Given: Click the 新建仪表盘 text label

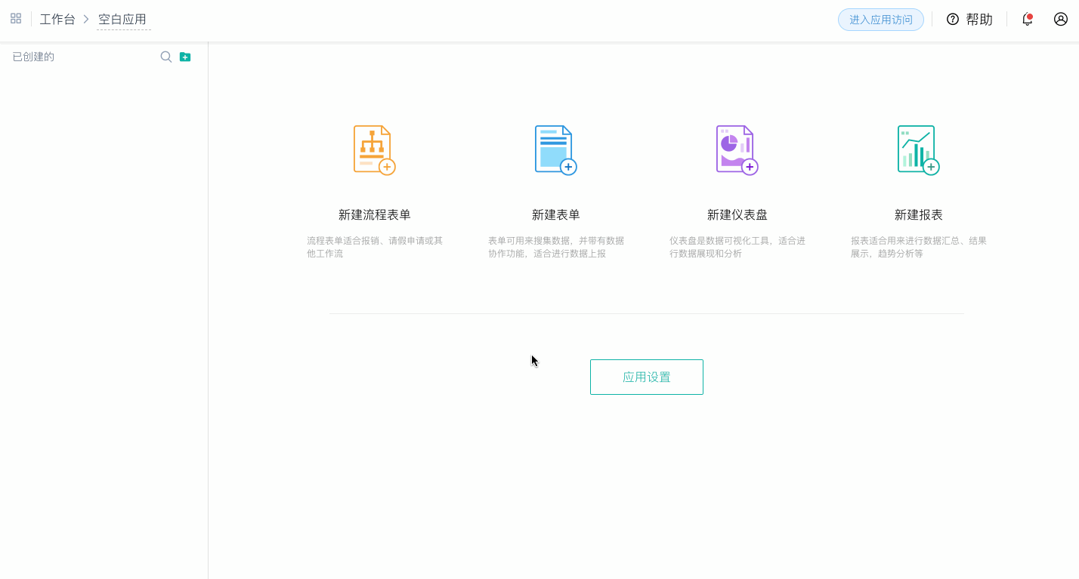Looking at the screenshot, I should pyautogui.click(x=736, y=214).
